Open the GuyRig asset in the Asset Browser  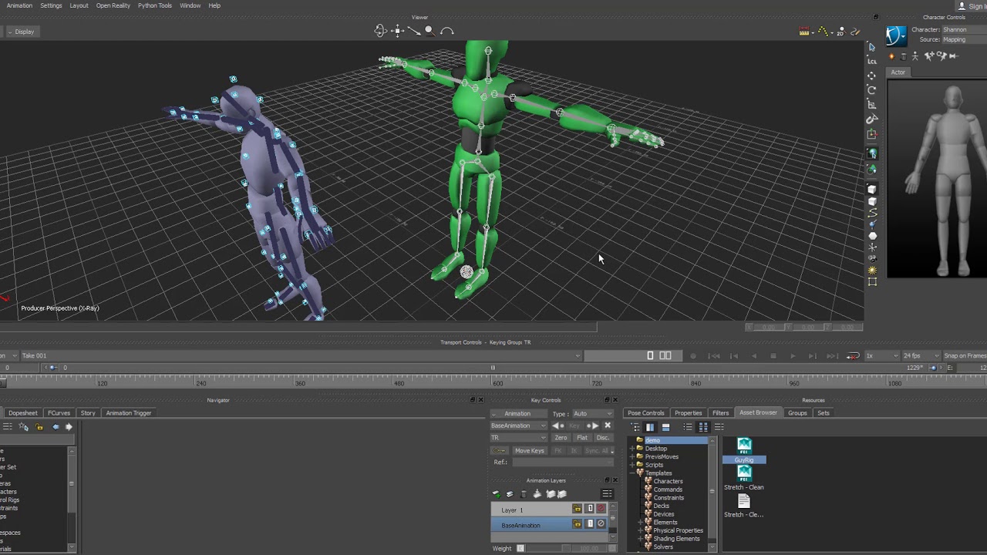[x=743, y=446]
